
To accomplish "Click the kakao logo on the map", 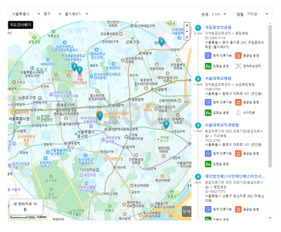I will [42, 217].
